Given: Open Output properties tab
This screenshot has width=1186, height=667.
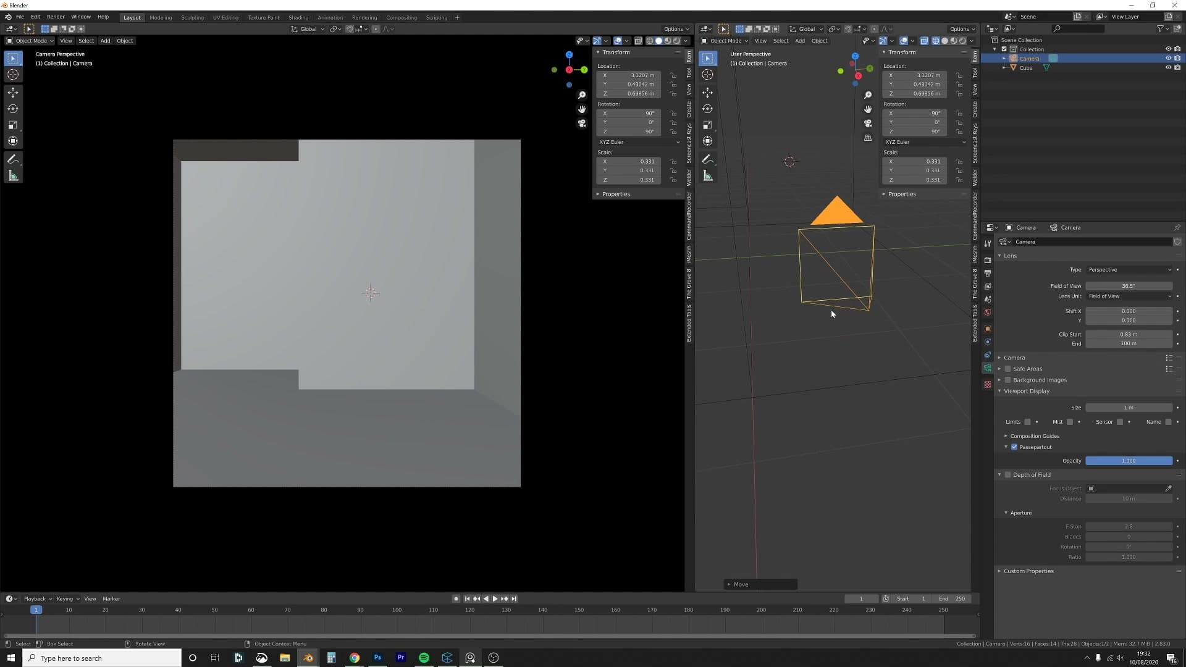Looking at the screenshot, I should pyautogui.click(x=988, y=273).
